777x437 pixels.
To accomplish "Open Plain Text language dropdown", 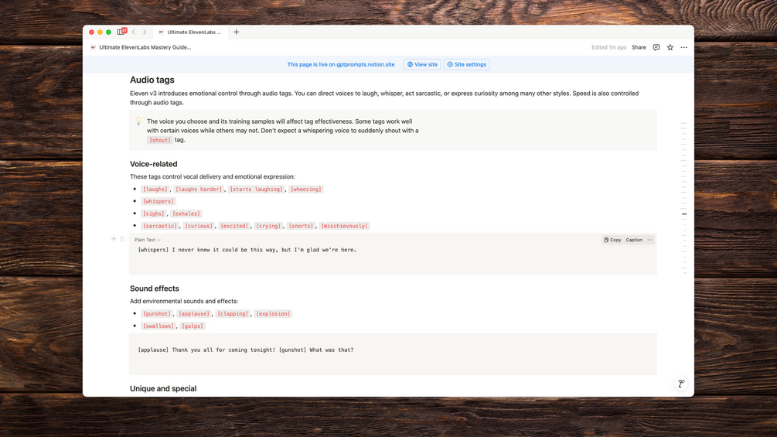I will tap(147, 240).
